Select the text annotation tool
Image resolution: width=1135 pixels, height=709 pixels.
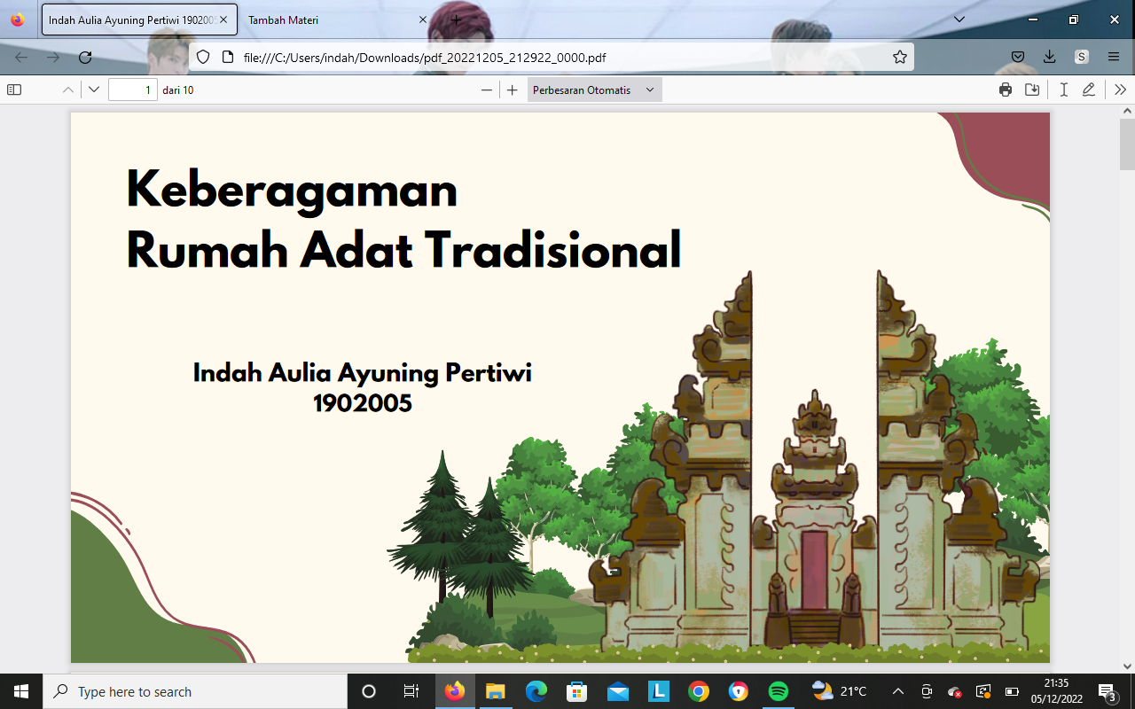click(x=1063, y=90)
